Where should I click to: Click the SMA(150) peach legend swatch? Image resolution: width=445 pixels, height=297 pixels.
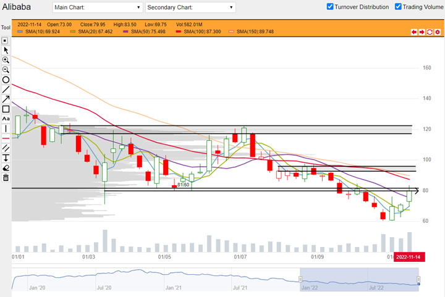click(x=231, y=31)
